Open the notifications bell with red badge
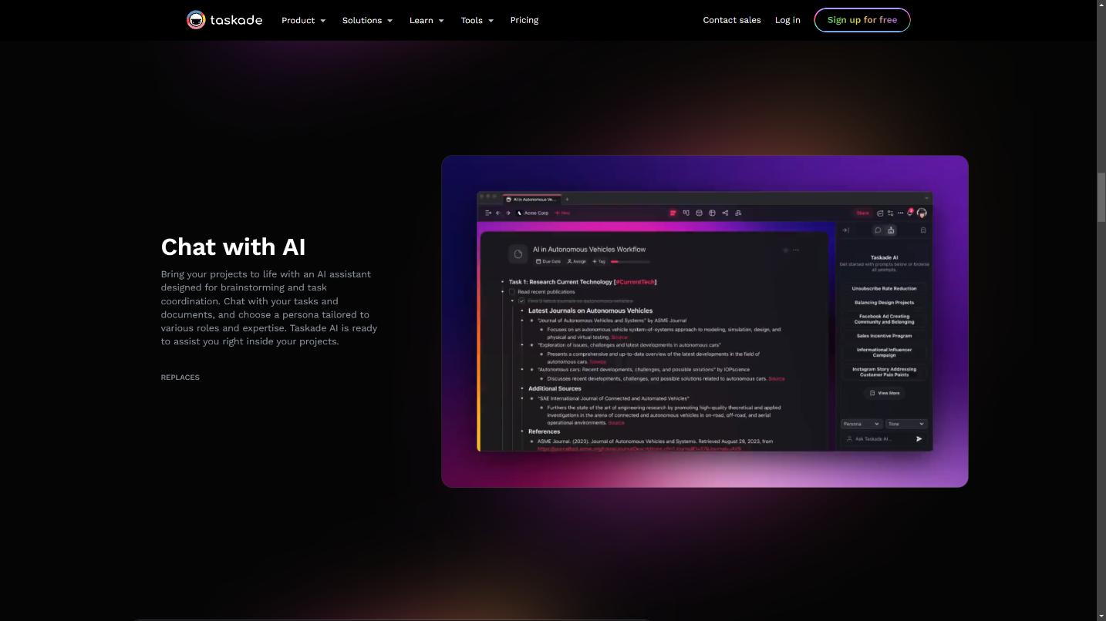The image size is (1106, 621). (910, 213)
